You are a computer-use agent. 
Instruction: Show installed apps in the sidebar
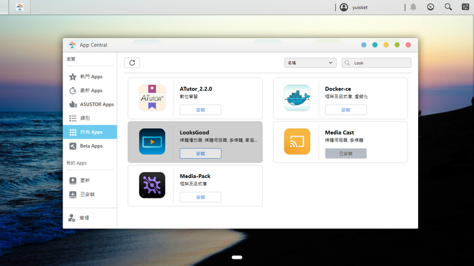90,194
